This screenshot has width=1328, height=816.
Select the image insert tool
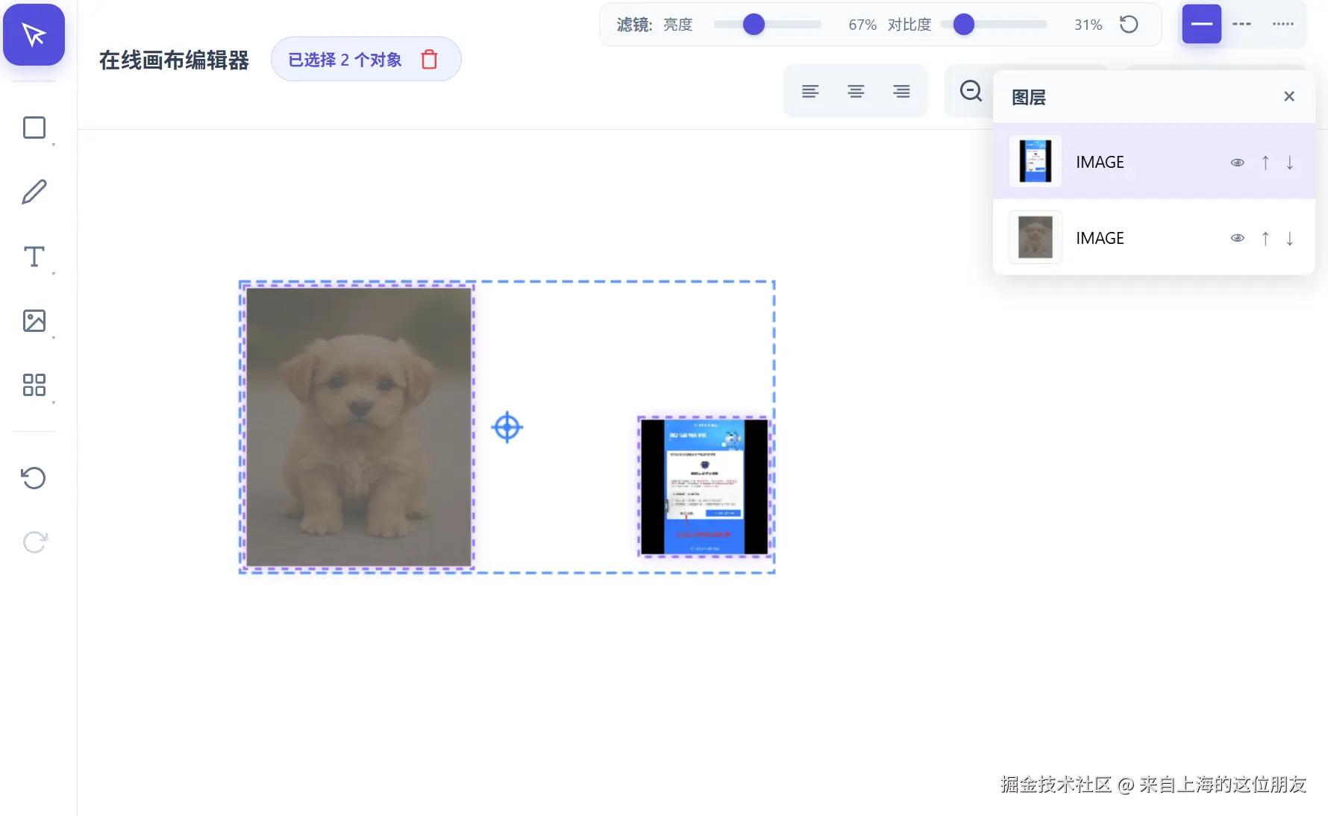click(34, 321)
